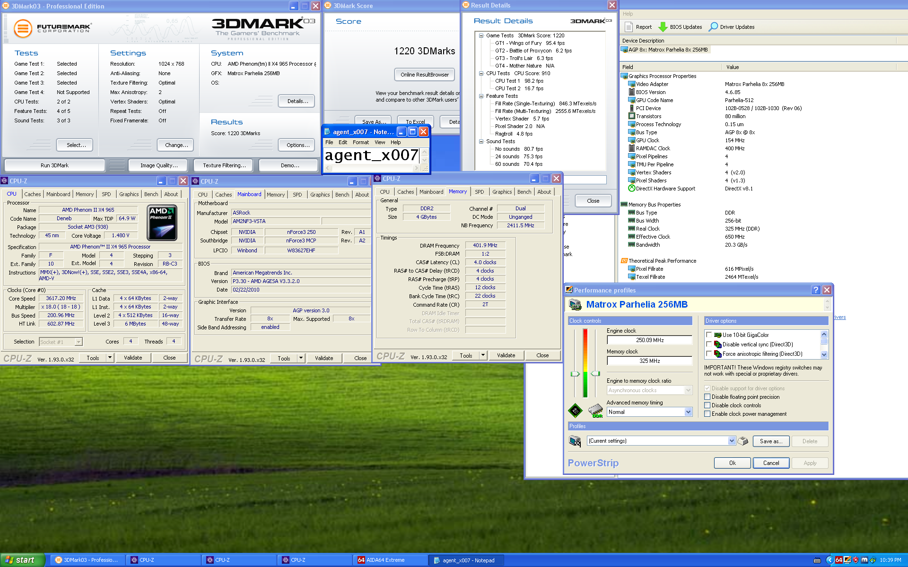
Task: Open Tools dropdown arrow in Memory CPU-Z
Action: (483, 355)
